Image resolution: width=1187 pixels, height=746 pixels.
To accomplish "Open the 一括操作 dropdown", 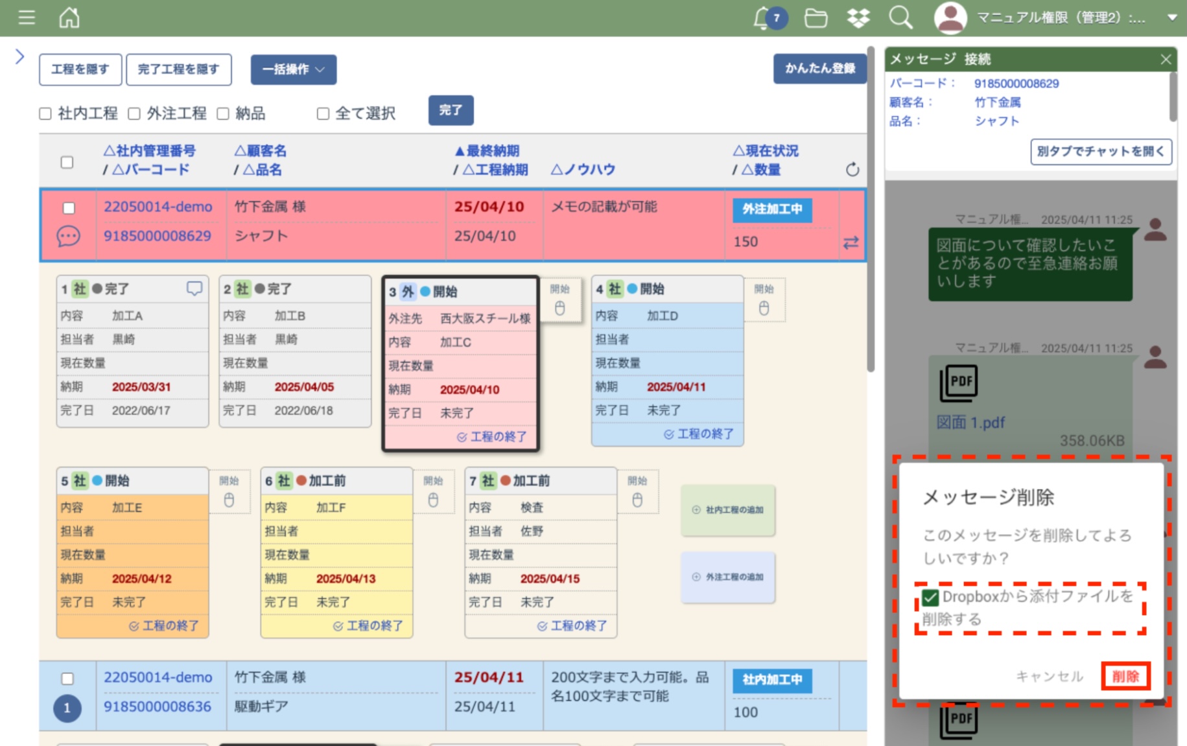I will 293,69.
